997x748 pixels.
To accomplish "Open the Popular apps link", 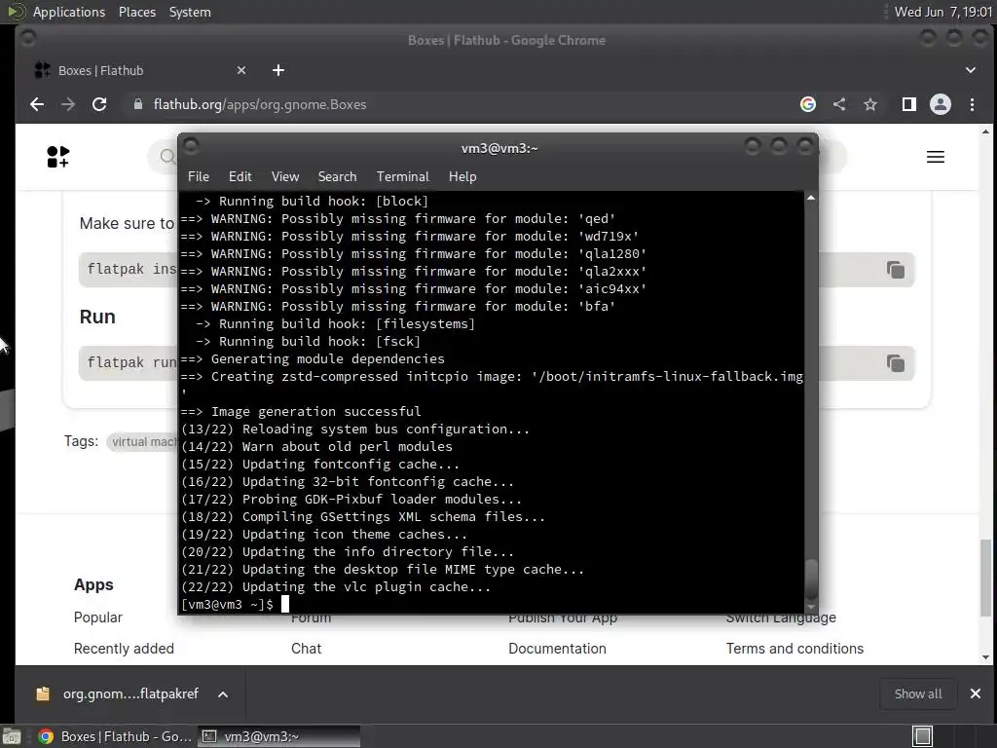I will tap(98, 617).
